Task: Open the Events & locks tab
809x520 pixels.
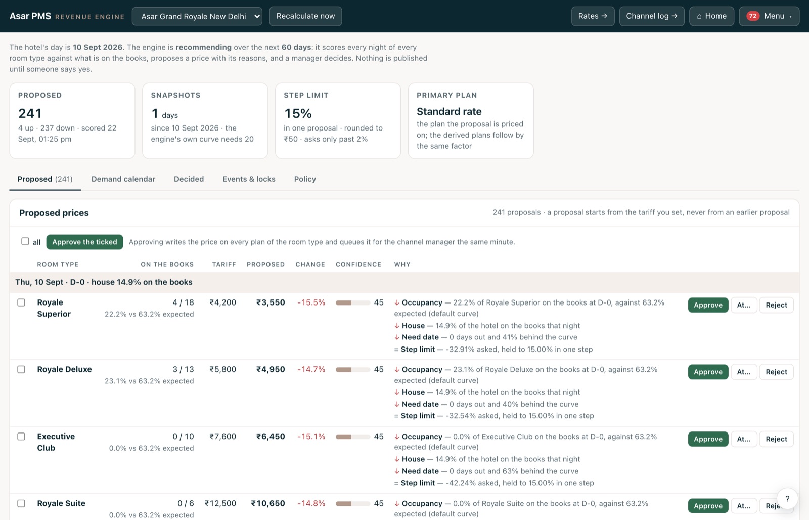Action: [249, 179]
